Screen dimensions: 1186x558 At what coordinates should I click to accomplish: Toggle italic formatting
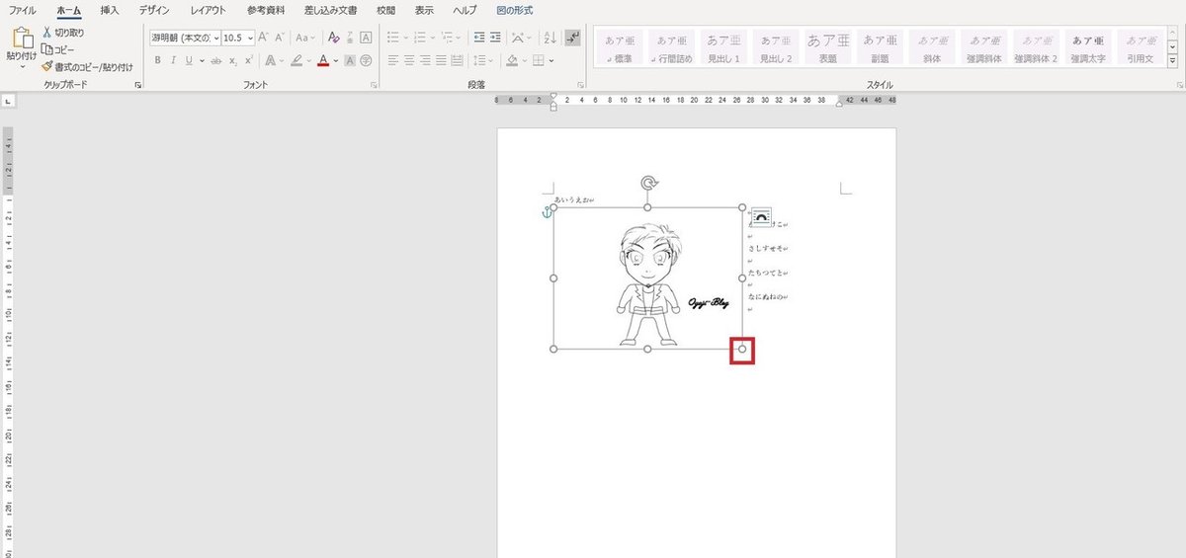[173, 60]
